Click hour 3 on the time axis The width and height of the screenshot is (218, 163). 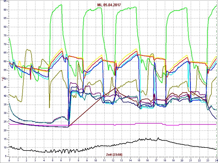coord(35,160)
